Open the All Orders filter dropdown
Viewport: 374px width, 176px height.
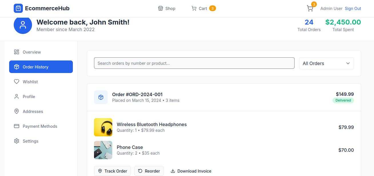click(x=326, y=63)
